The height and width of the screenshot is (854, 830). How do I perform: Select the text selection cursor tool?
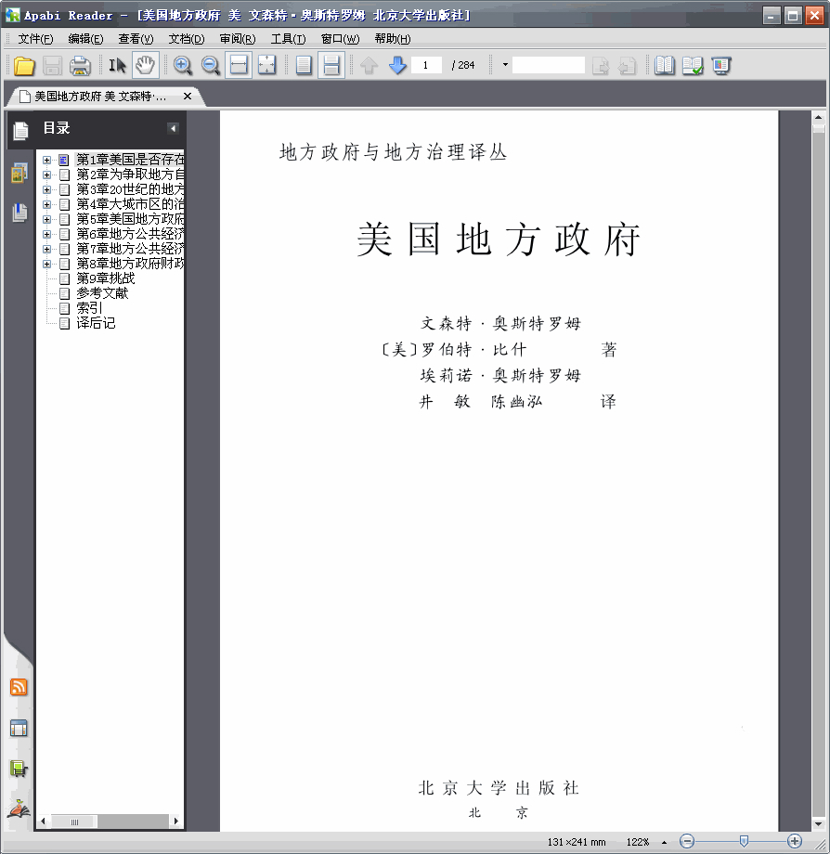[x=117, y=65]
